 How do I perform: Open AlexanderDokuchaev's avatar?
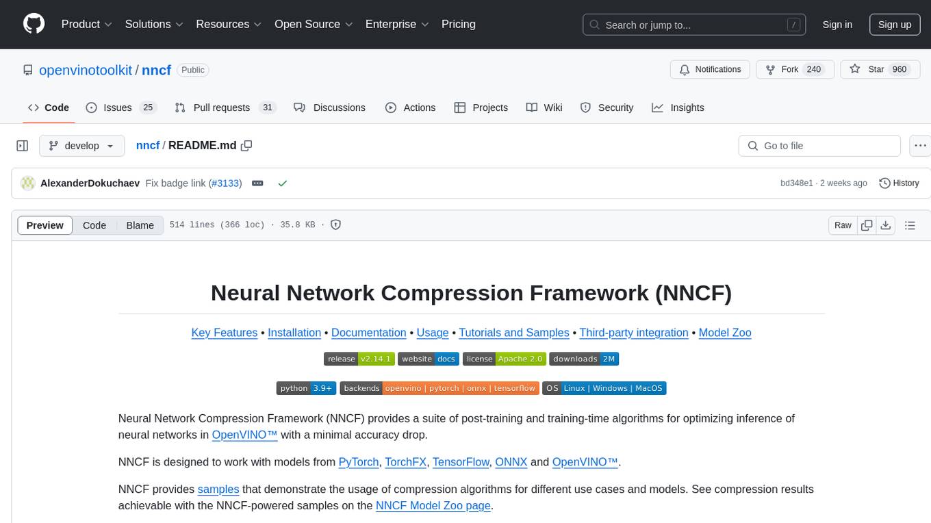pyautogui.click(x=28, y=183)
